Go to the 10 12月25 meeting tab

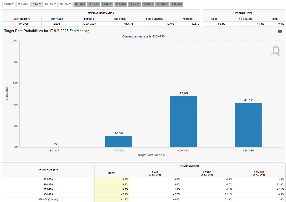click(x=65, y=4)
